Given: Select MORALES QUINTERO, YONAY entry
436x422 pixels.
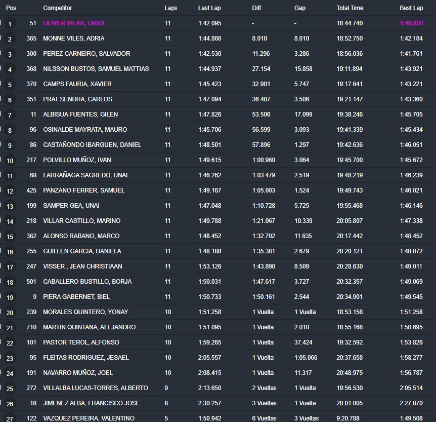Looking at the screenshot, I should coord(85,312).
